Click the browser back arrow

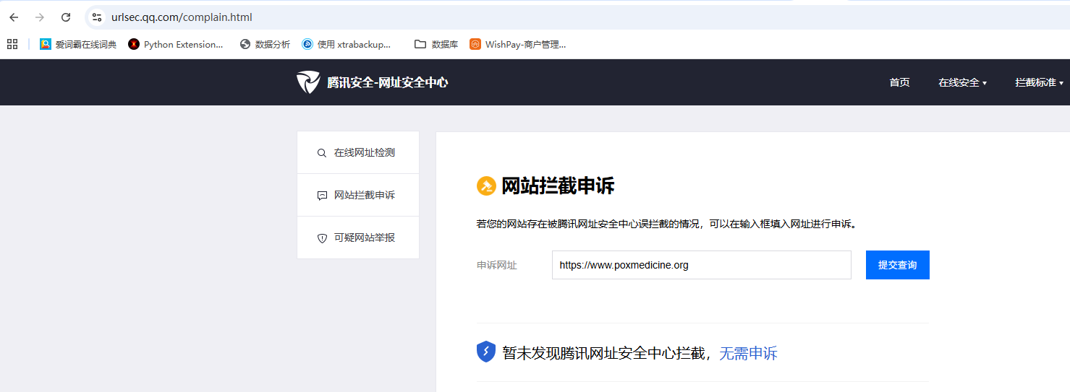(14, 17)
